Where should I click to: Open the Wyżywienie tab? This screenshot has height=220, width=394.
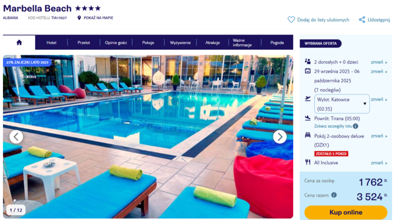[180, 42]
